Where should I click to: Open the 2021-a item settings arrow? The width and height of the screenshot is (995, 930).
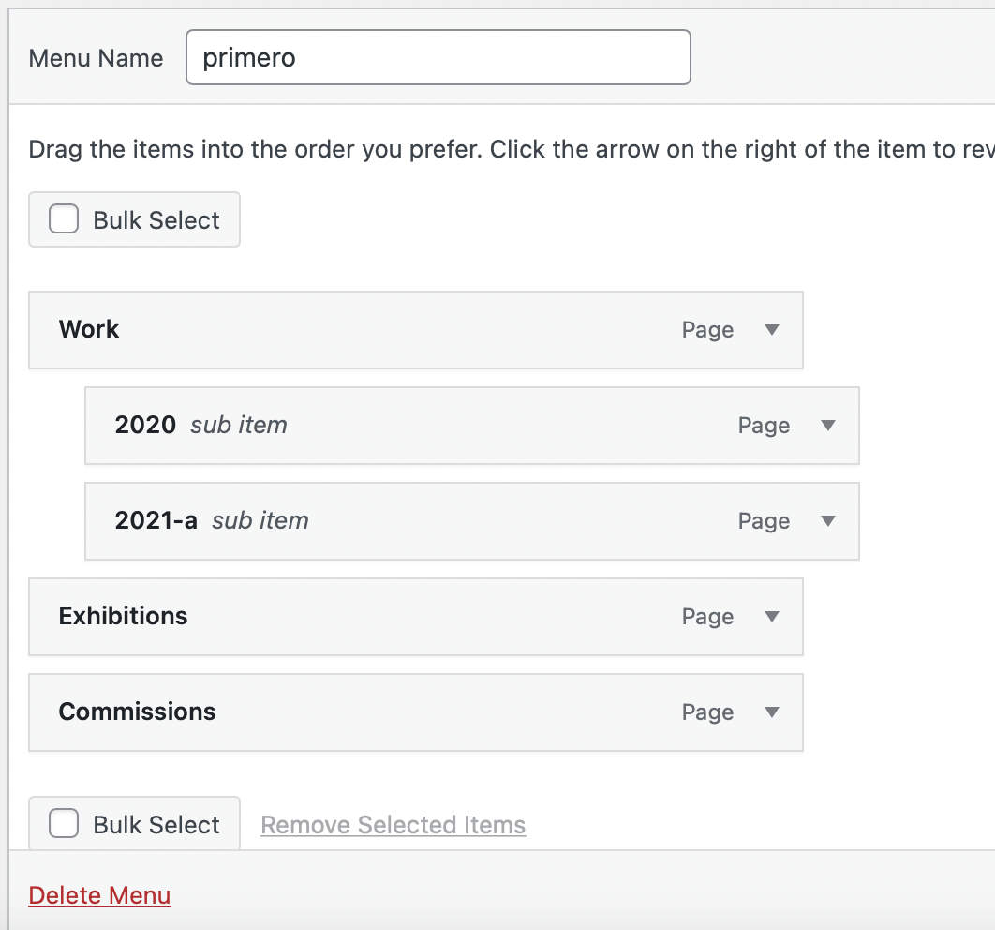[x=828, y=521]
